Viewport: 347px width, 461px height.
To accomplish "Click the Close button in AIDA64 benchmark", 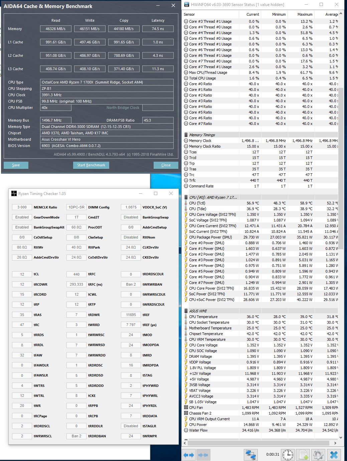I will coord(166,165).
